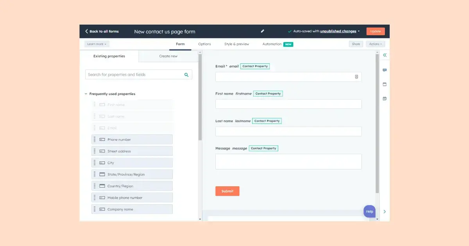Click the Share button

pyautogui.click(x=356, y=44)
